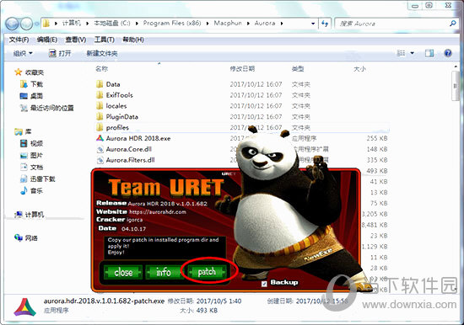Open the view options dropdown arrow
This screenshot has height=325, width=464.
click(412, 53)
